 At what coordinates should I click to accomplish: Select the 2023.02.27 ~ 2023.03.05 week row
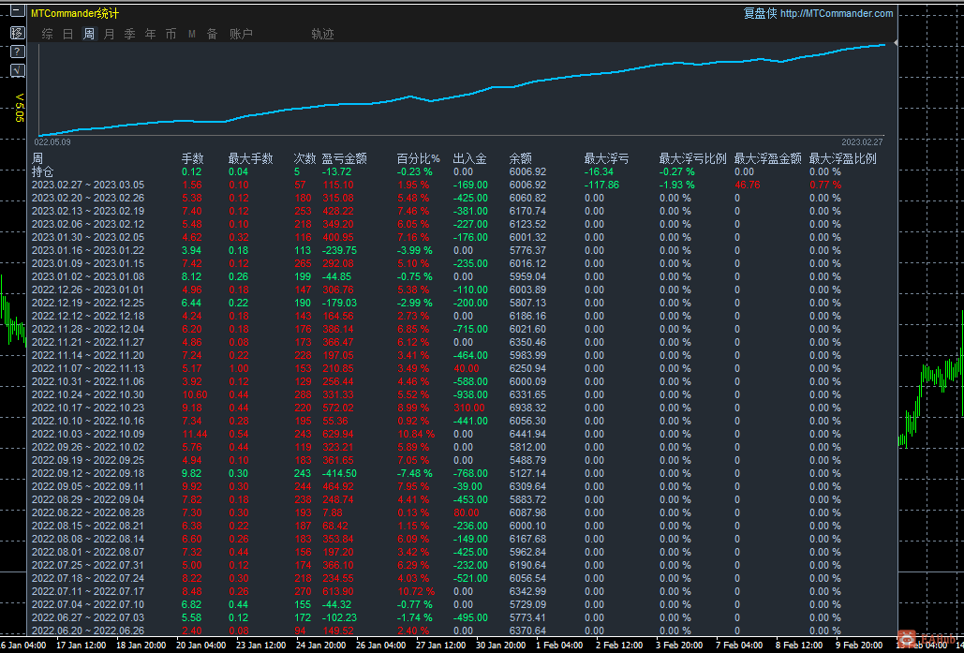[x=87, y=186]
